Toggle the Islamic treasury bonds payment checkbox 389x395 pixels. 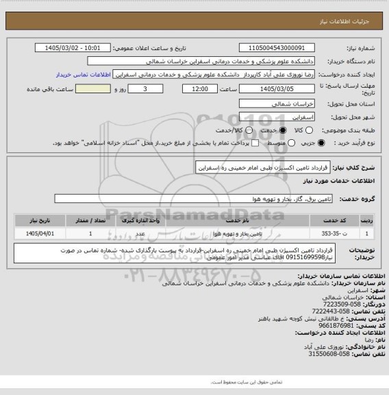coord(255,143)
